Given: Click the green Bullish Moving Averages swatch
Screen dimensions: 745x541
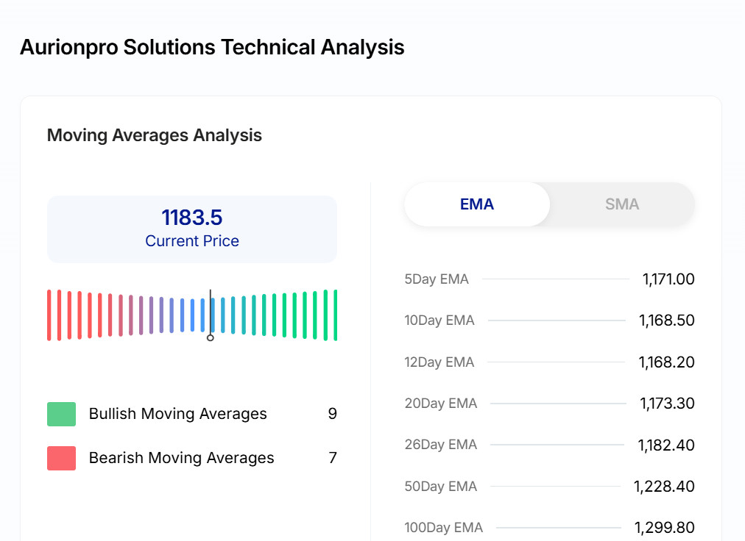Looking at the screenshot, I should 61,414.
